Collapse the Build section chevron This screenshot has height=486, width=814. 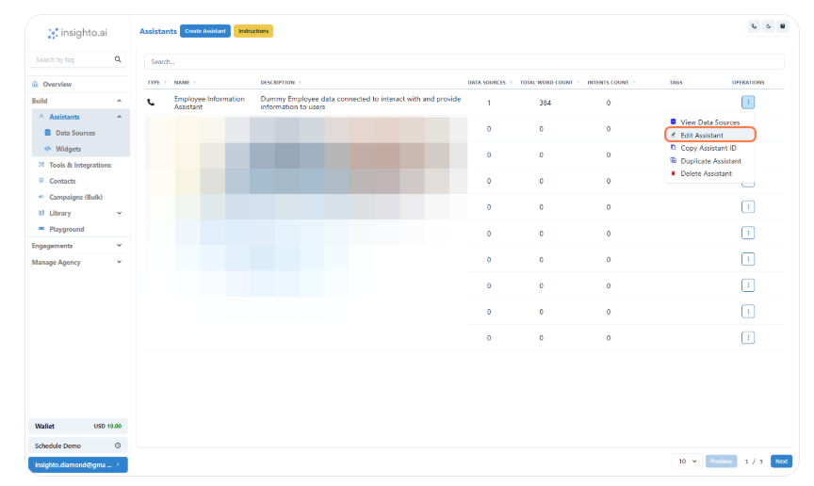[120, 101]
